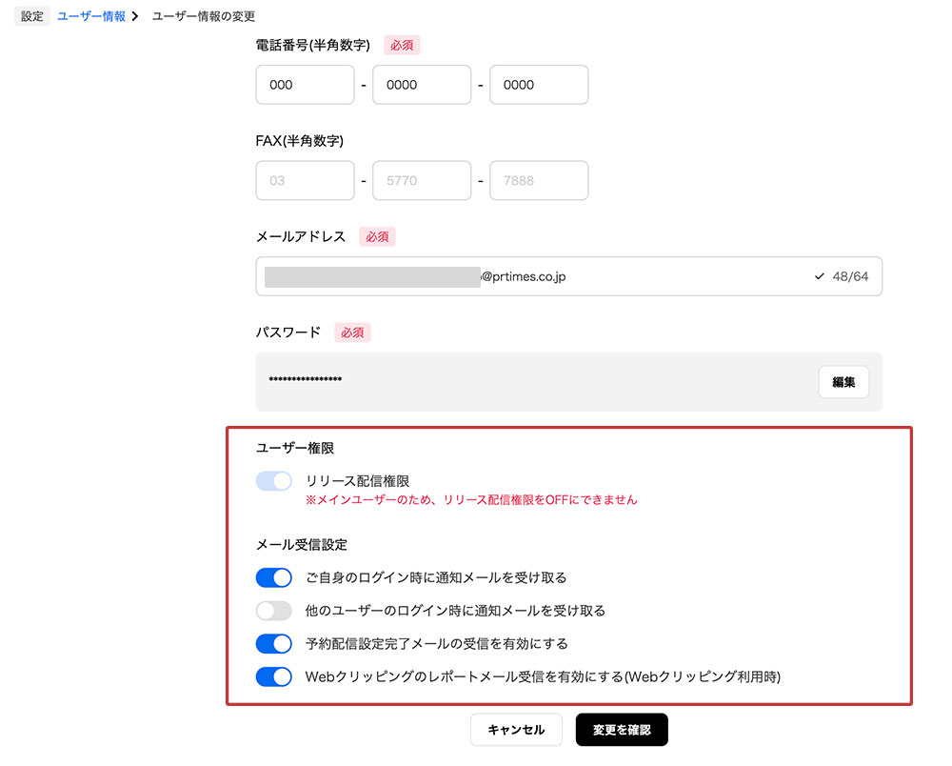Disable Webクリッピング report mail toggle
The width and height of the screenshot is (952, 766).
tap(273, 677)
